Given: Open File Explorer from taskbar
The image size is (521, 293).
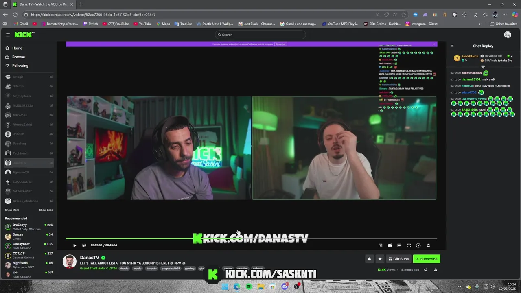Looking at the screenshot, I should coord(260,286).
